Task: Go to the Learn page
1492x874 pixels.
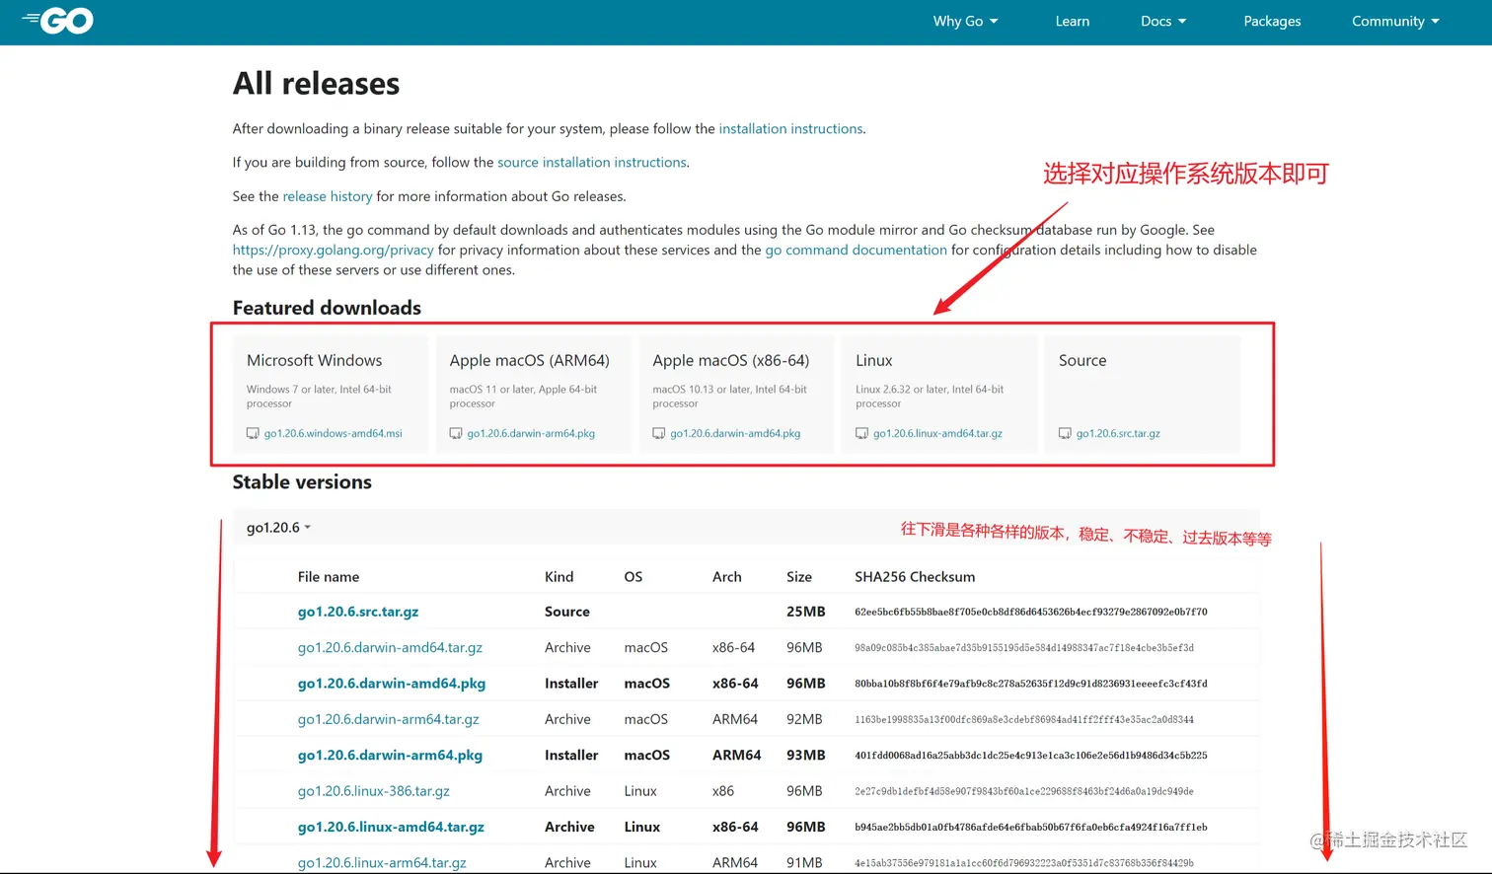Action: point(1073,21)
